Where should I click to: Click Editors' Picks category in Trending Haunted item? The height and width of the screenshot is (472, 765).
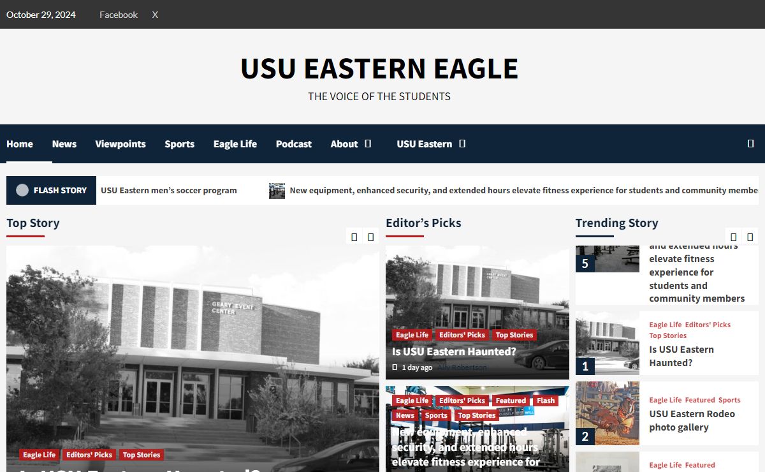click(708, 325)
